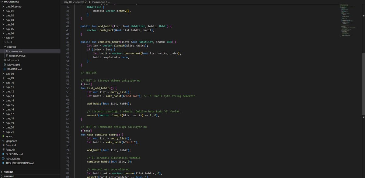
Task: Click the #[test] attribute on line 57
Action: tap(86, 84)
